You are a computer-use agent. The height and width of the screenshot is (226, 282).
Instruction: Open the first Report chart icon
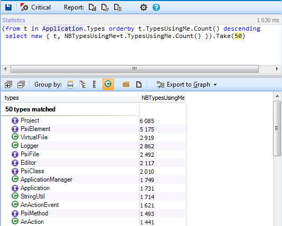[92, 7]
